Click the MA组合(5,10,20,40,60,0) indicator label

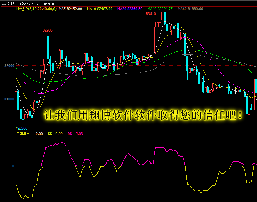tap(36, 9)
